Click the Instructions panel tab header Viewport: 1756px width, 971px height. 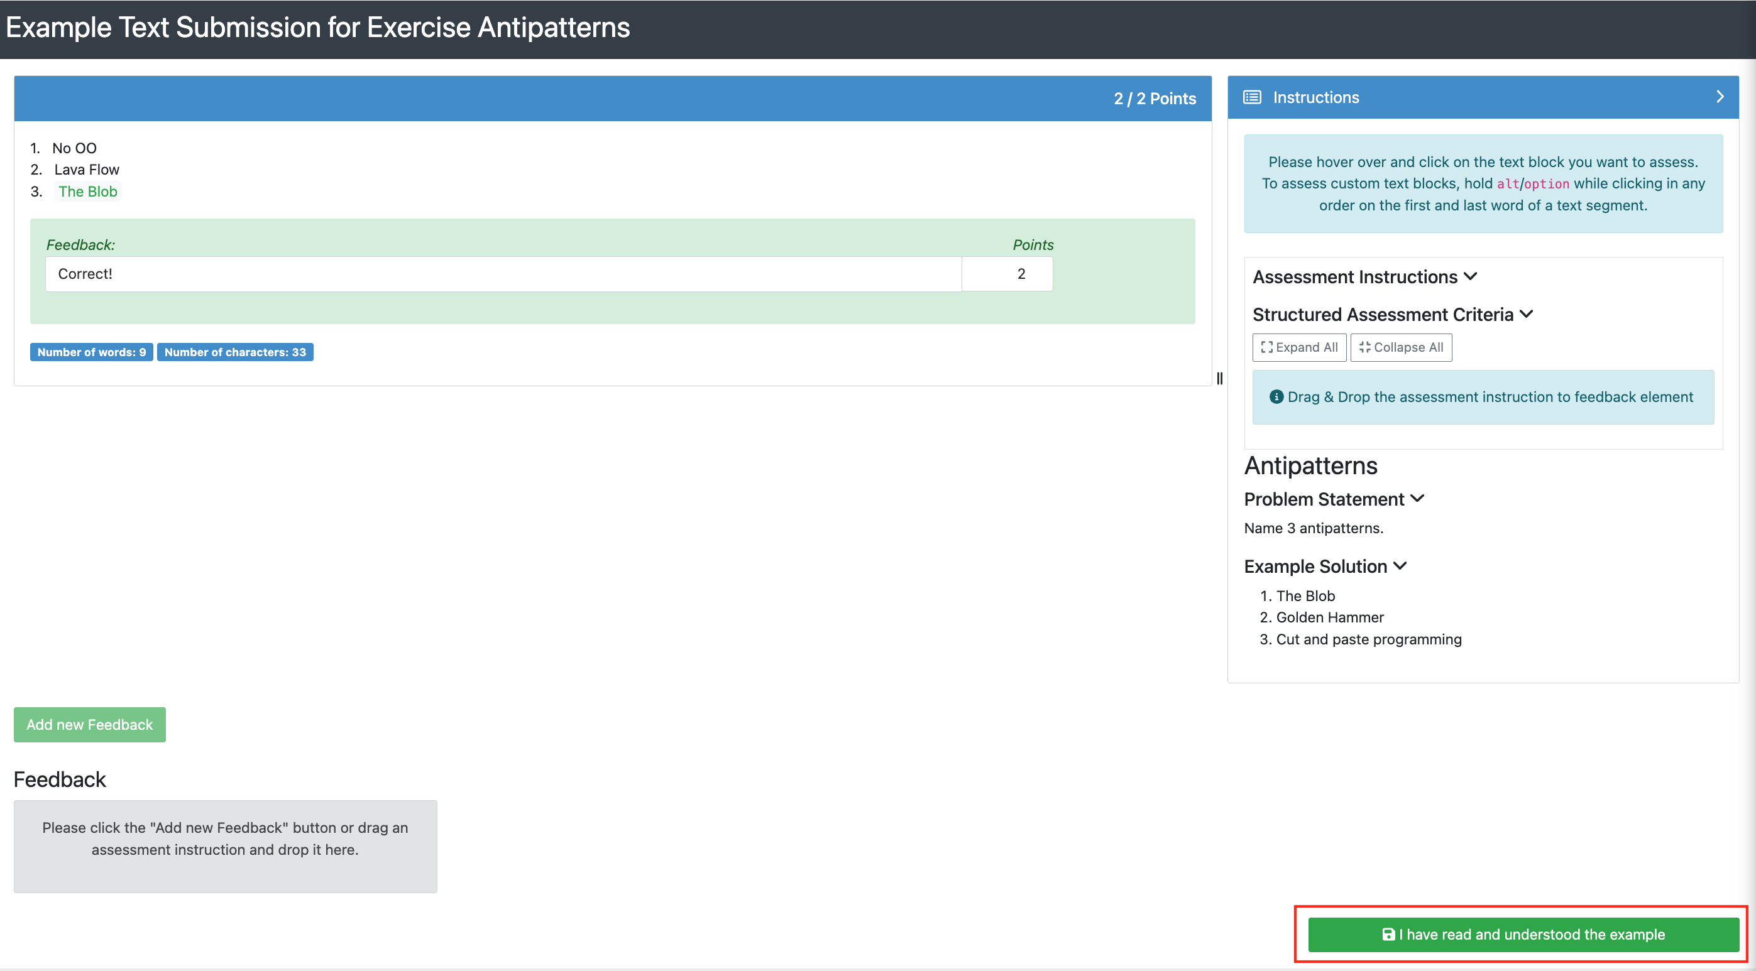tap(1483, 98)
